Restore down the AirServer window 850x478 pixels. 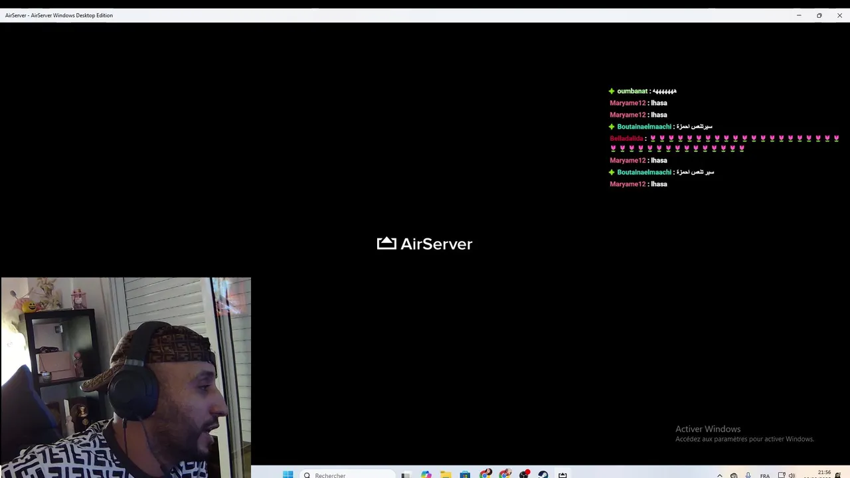(x=819, y=15)
